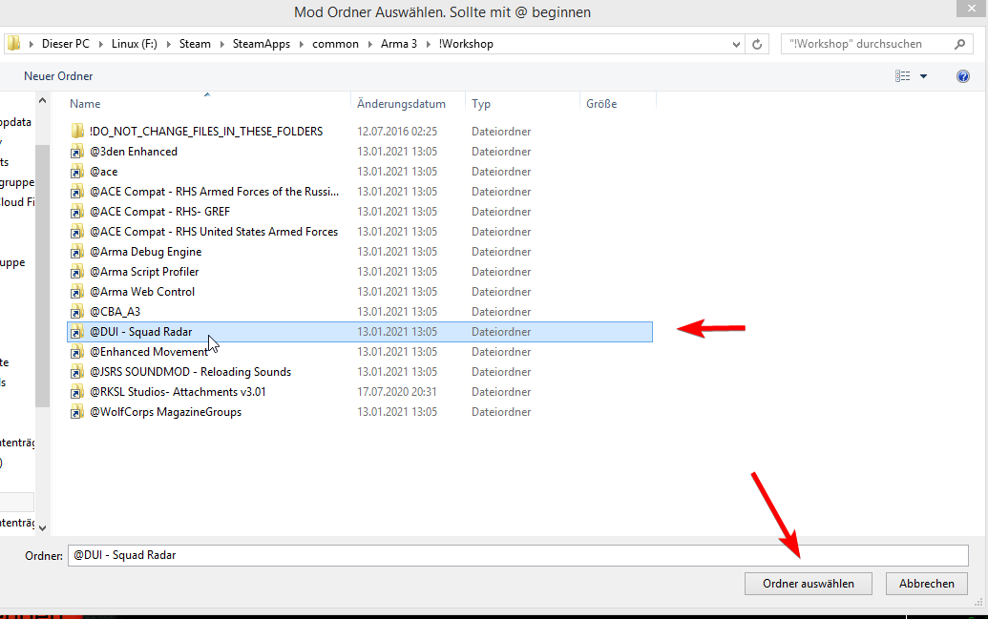The height and width of the screenshot is (619, 988).
Task: Click into the Ordner text field
Action: pos(515,555)
